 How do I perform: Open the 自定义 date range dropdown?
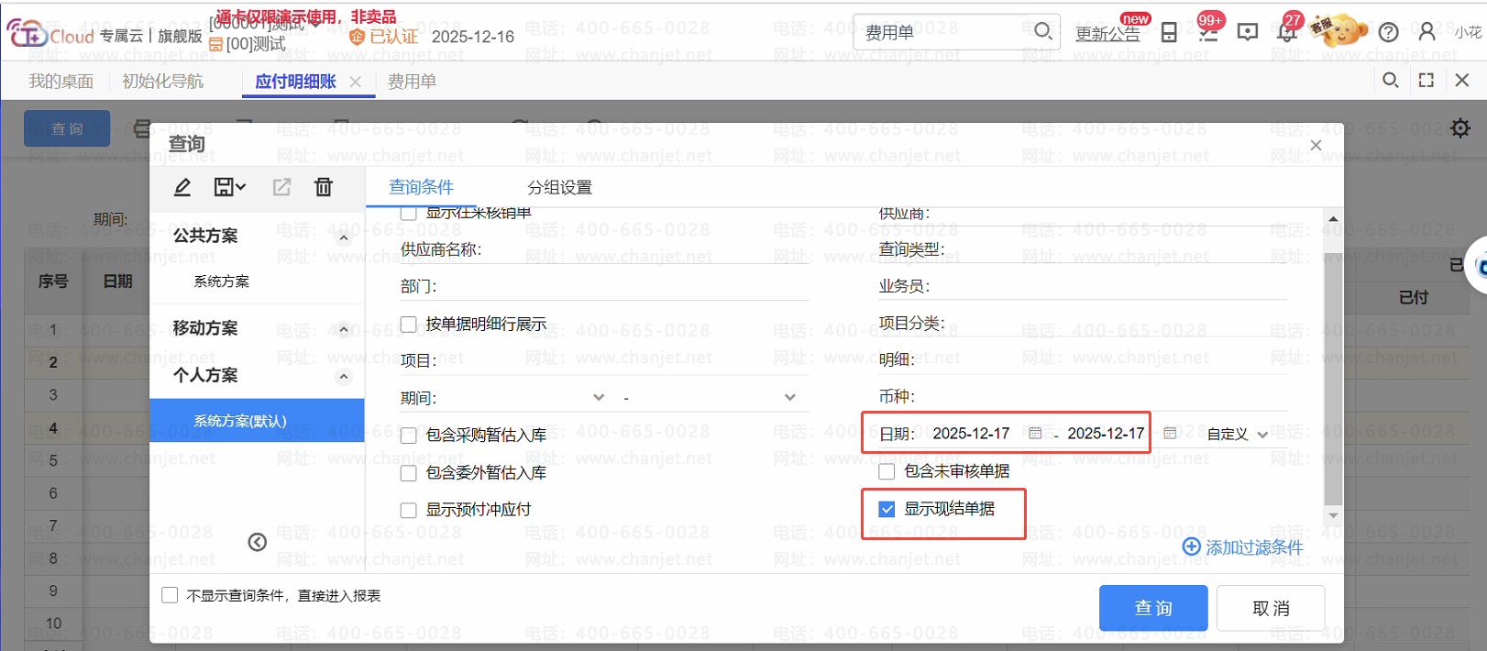tap(1237, 434)
